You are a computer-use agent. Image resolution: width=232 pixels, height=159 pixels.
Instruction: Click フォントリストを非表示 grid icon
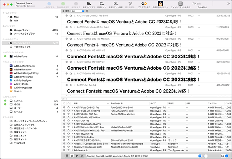[x=181, y=4]
